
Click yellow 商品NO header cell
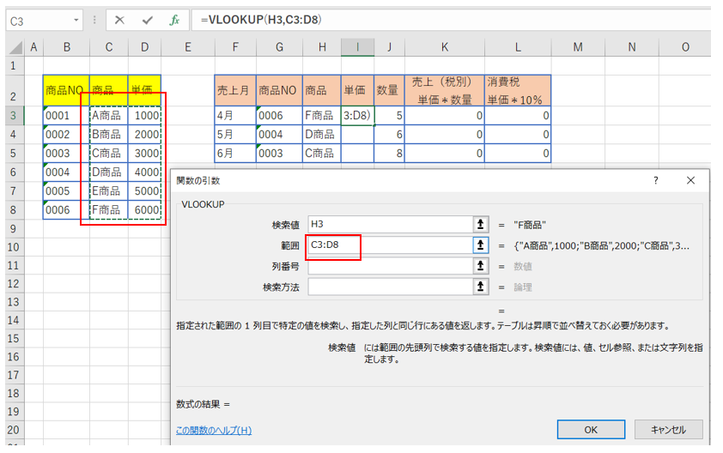point(66,89)
